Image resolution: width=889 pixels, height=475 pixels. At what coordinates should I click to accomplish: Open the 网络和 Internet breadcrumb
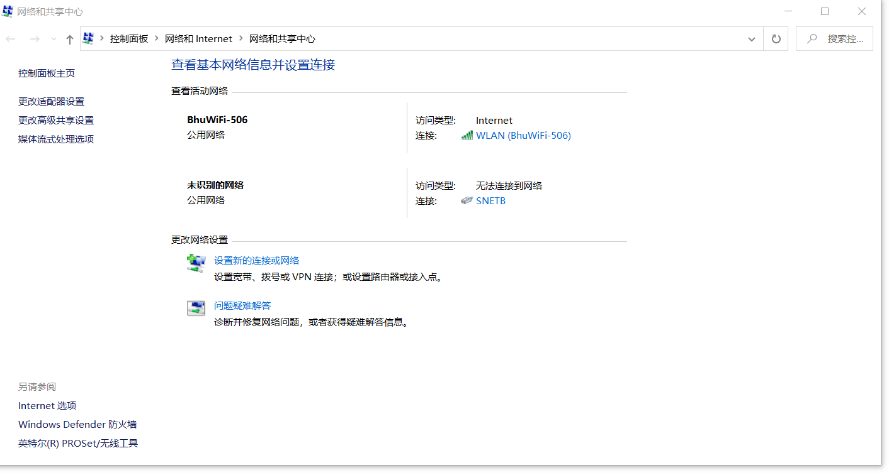[198, 38]
